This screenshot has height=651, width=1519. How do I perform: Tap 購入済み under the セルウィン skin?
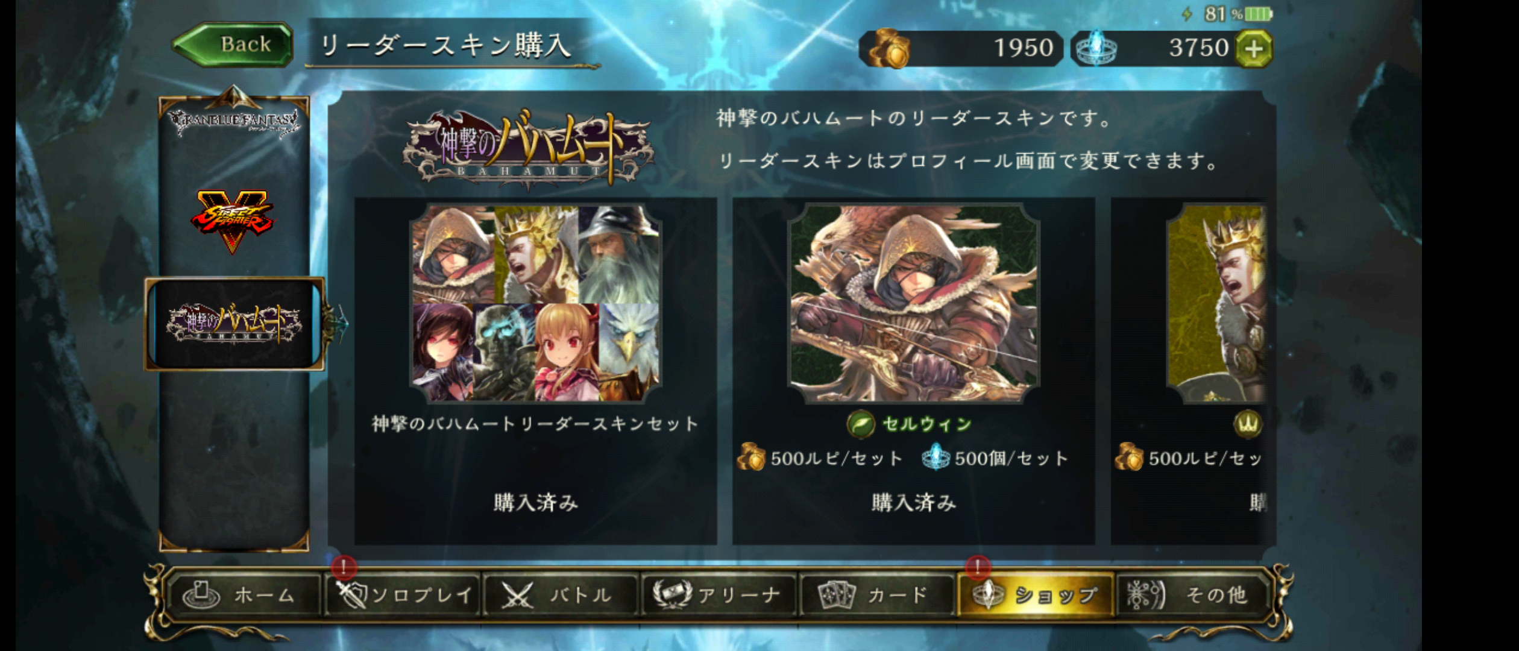coord(914,502)
